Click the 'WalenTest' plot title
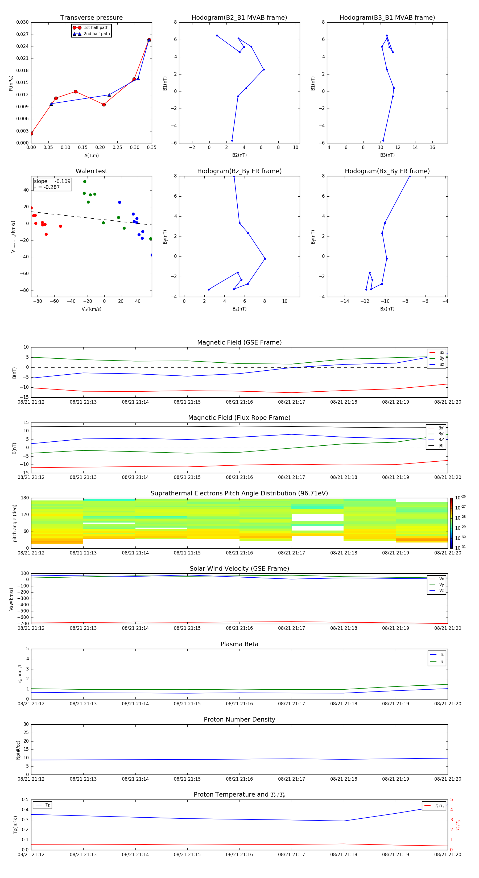 pyautogui.click(x=91, y=171)
